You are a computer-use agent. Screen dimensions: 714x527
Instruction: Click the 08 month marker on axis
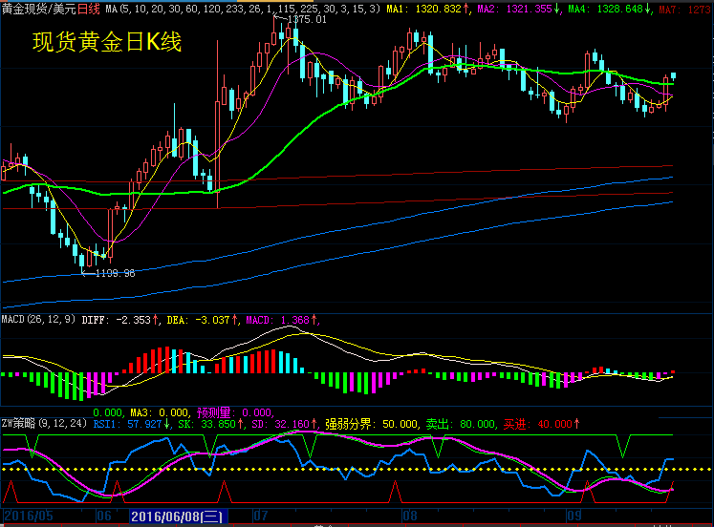pos(410,516)
